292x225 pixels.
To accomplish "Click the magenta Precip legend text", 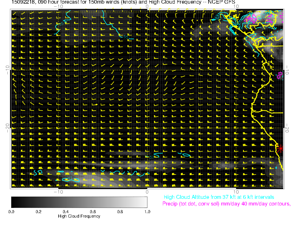I will [x=226, y=204].
